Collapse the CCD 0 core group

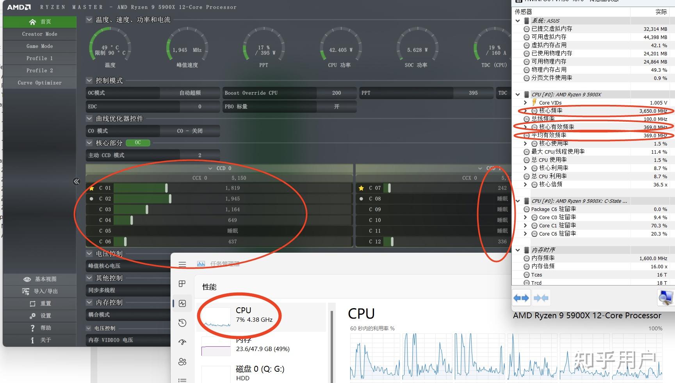[x=211, y=168]
